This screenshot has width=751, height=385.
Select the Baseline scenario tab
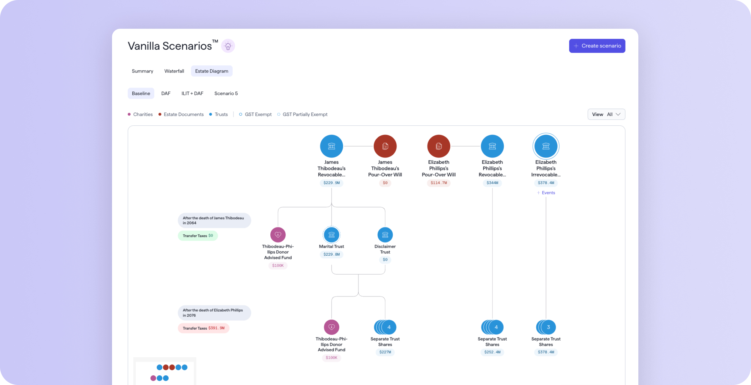tap(141, 93)
